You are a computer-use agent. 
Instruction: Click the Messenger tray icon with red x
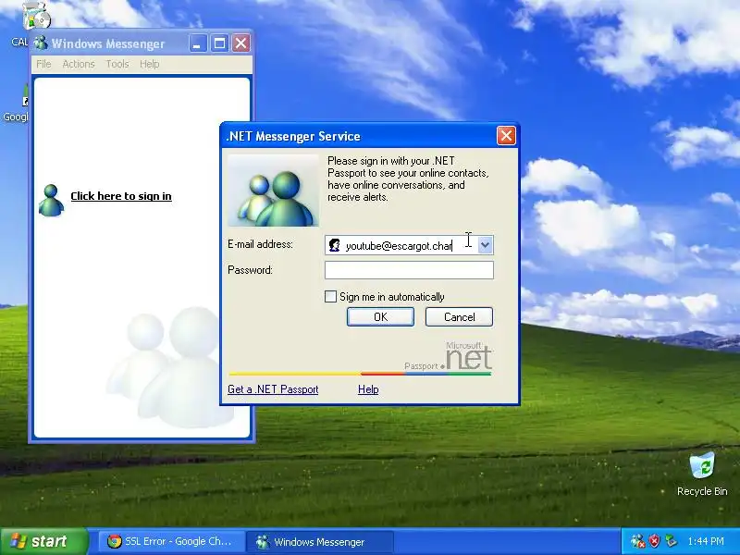637,541
